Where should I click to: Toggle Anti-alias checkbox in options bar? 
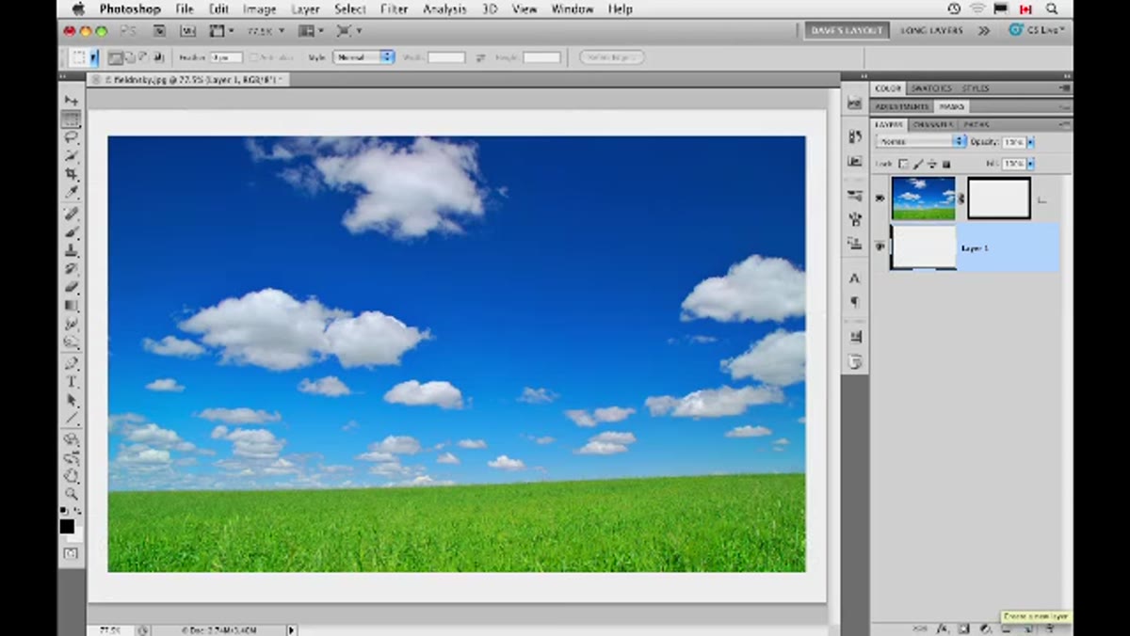pyautogui.click(x=254, y=57)
